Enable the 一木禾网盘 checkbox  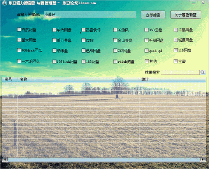[x=19, y=61]
